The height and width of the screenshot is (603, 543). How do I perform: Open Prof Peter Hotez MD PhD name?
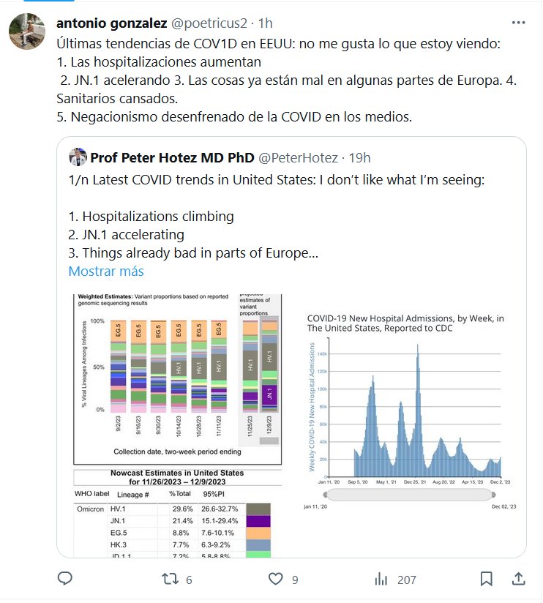pyautogui.click(x=171, y=157)
